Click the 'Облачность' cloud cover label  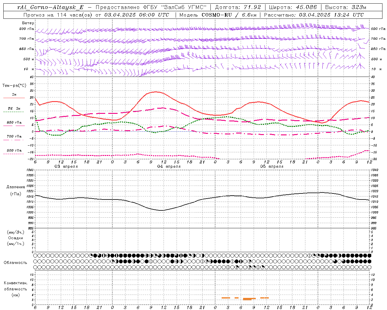click(15, 263)
